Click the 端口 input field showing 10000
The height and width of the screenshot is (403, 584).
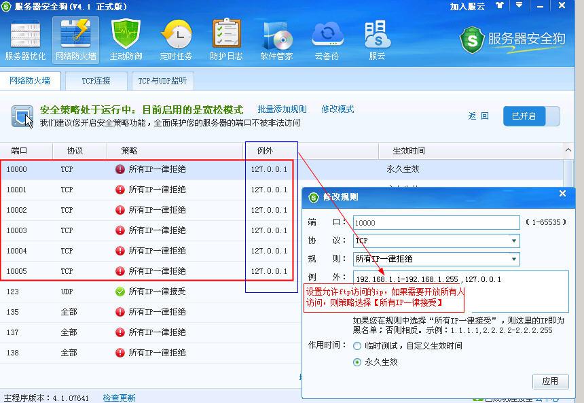click(436, 222)
